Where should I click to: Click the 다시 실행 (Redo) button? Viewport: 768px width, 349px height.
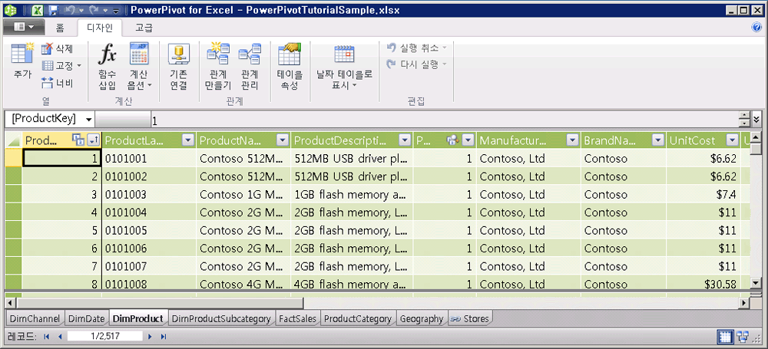[417, 64]
